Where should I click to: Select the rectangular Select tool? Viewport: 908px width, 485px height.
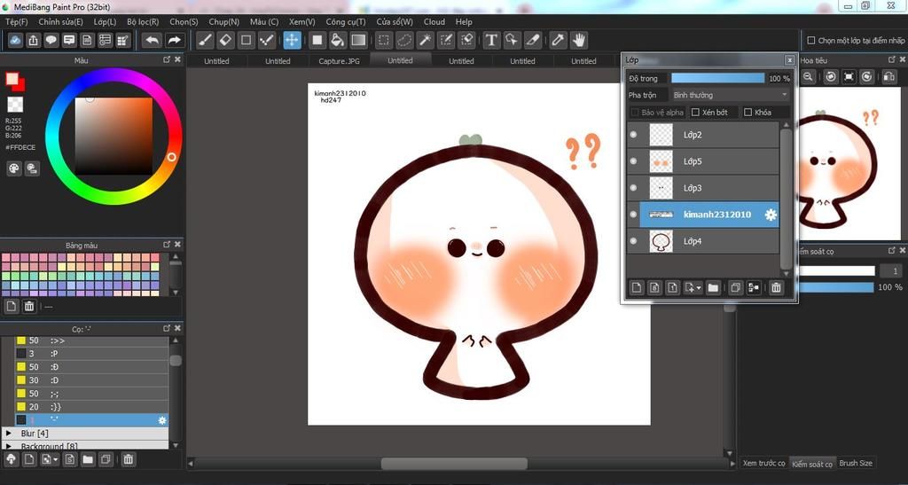tap(383, 40)
